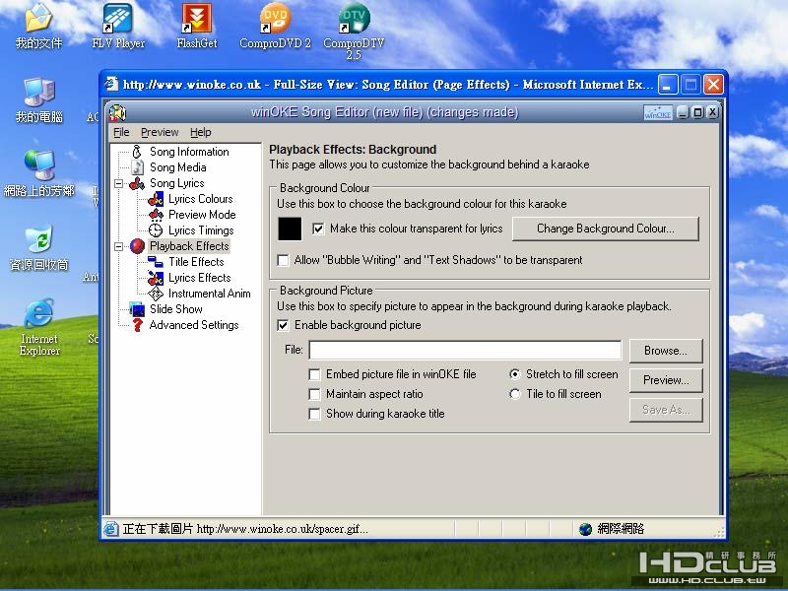This screenshot has height=591, width=788.
Task: Open ComproDVD 2 desktop shortcut
Action: point(275,27)
